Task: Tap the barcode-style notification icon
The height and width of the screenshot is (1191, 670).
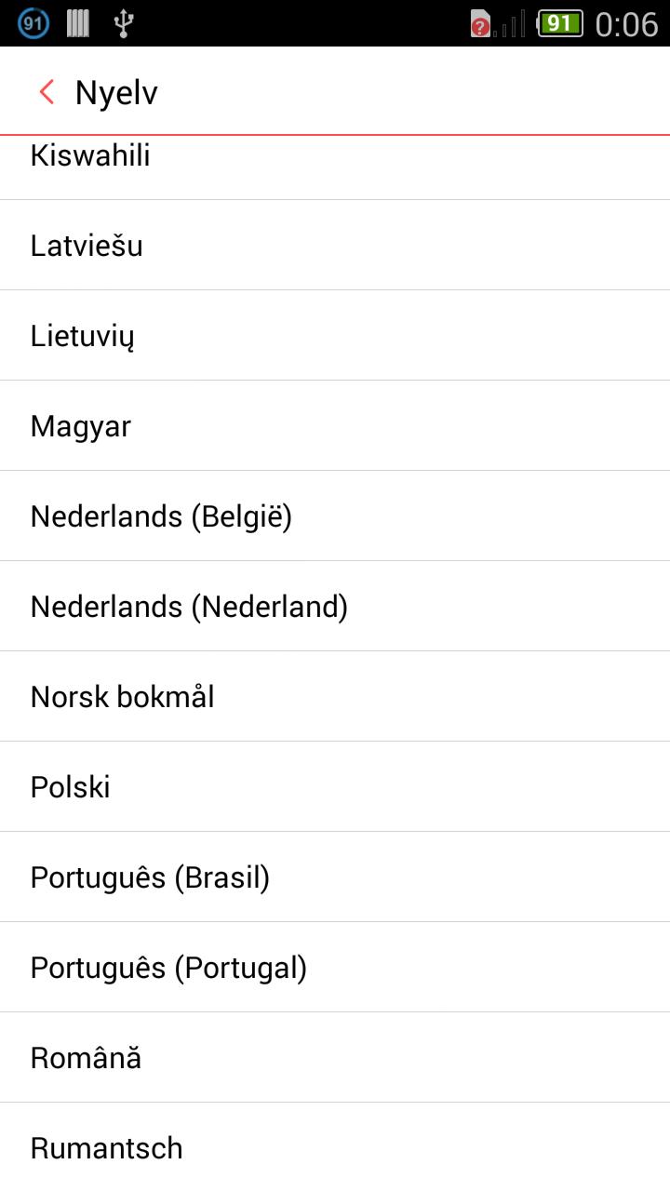Action: pyautogui.click(x=78, y=23)
